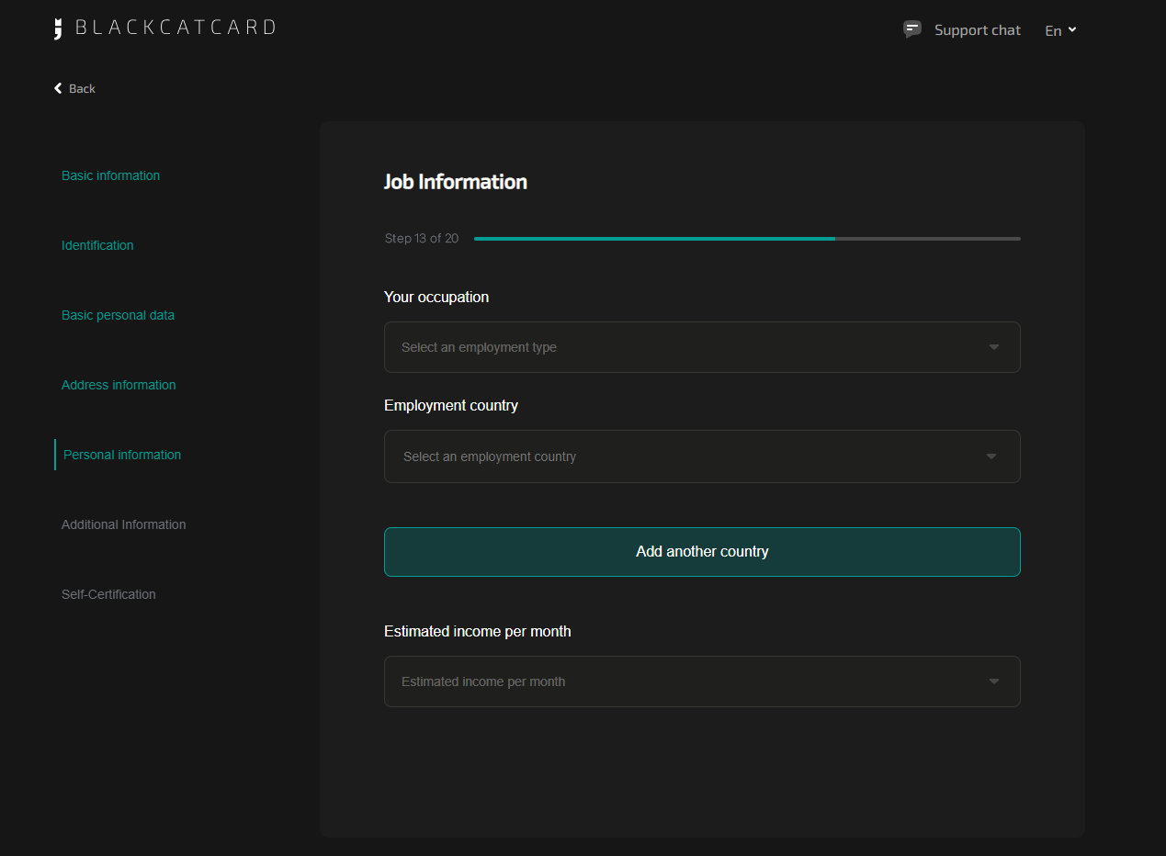Click the Support chat speech bubble icon
Viewport: 1166px width, 856px height.
click(x=911, y=29)
